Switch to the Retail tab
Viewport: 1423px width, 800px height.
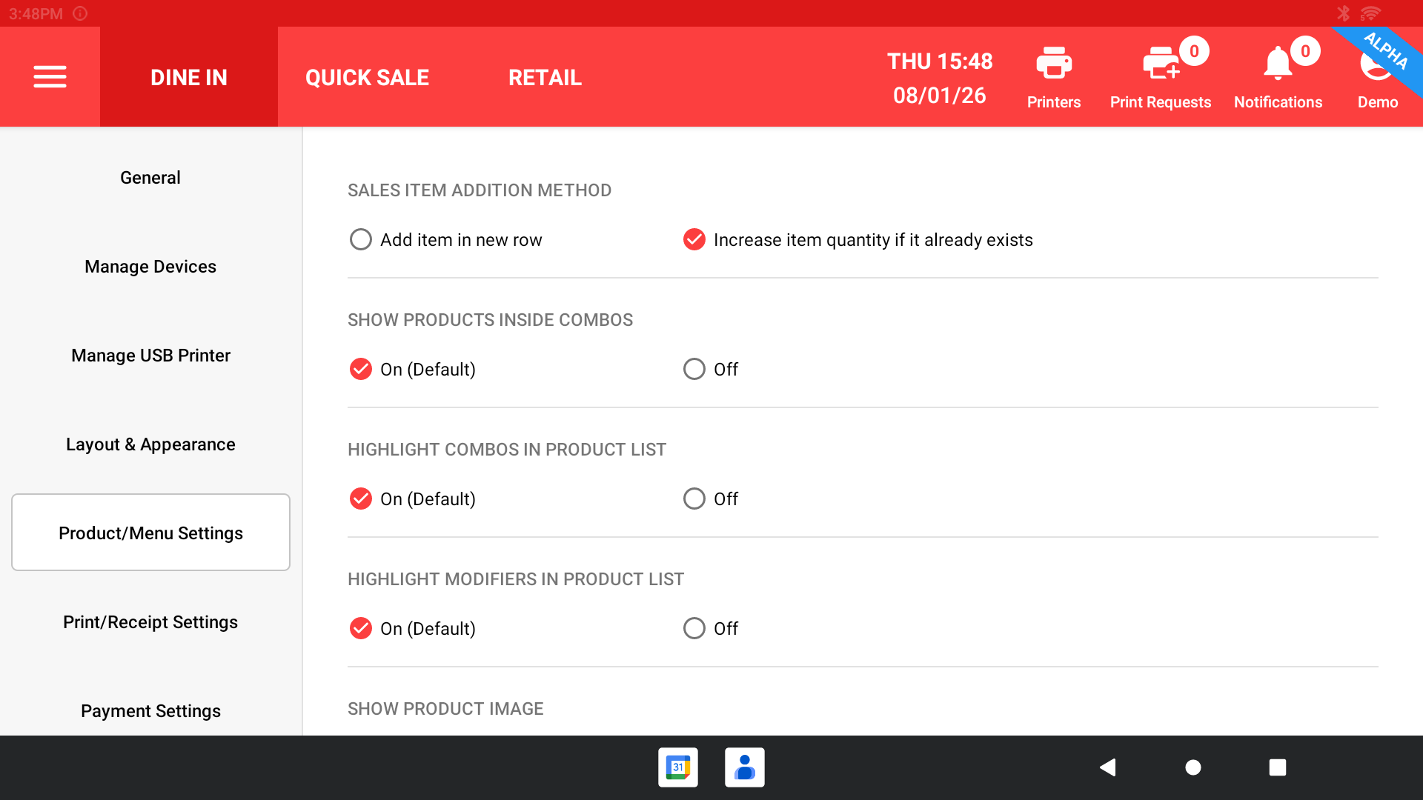(x=545, y=77)
